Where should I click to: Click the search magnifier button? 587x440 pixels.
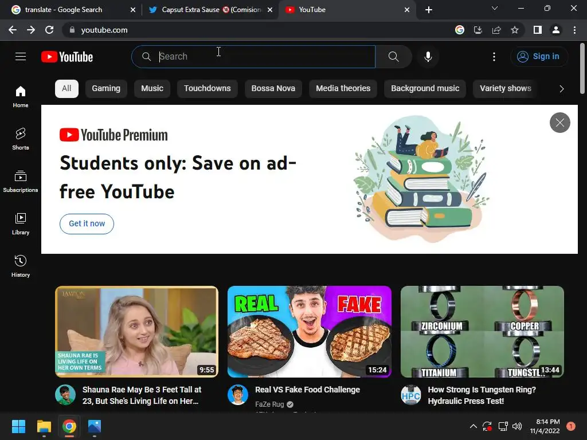[x=393, y=57]
